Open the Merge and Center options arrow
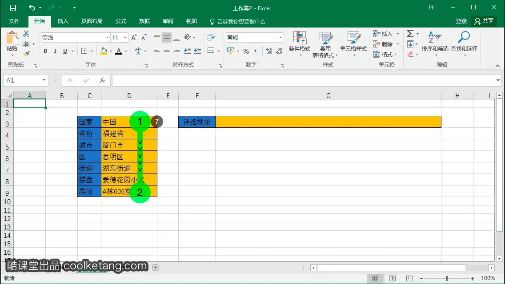Viewport: 505px width, 284px height. coord(218,51)
